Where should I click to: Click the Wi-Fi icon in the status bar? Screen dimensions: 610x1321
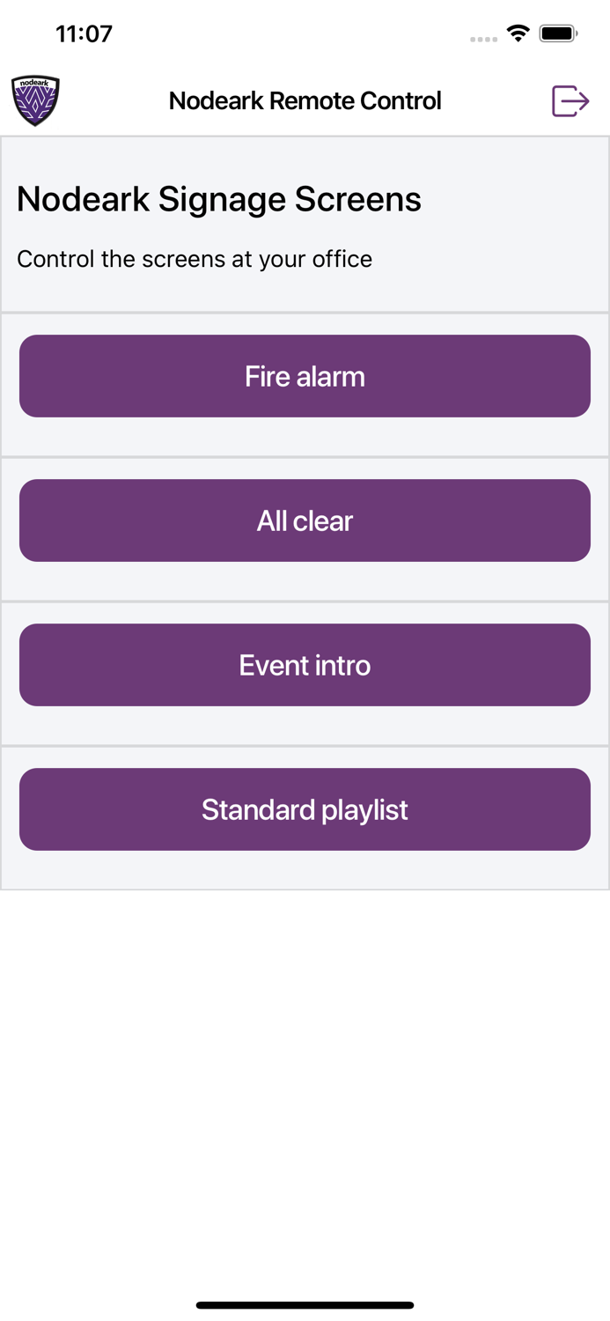click(518, 33)
